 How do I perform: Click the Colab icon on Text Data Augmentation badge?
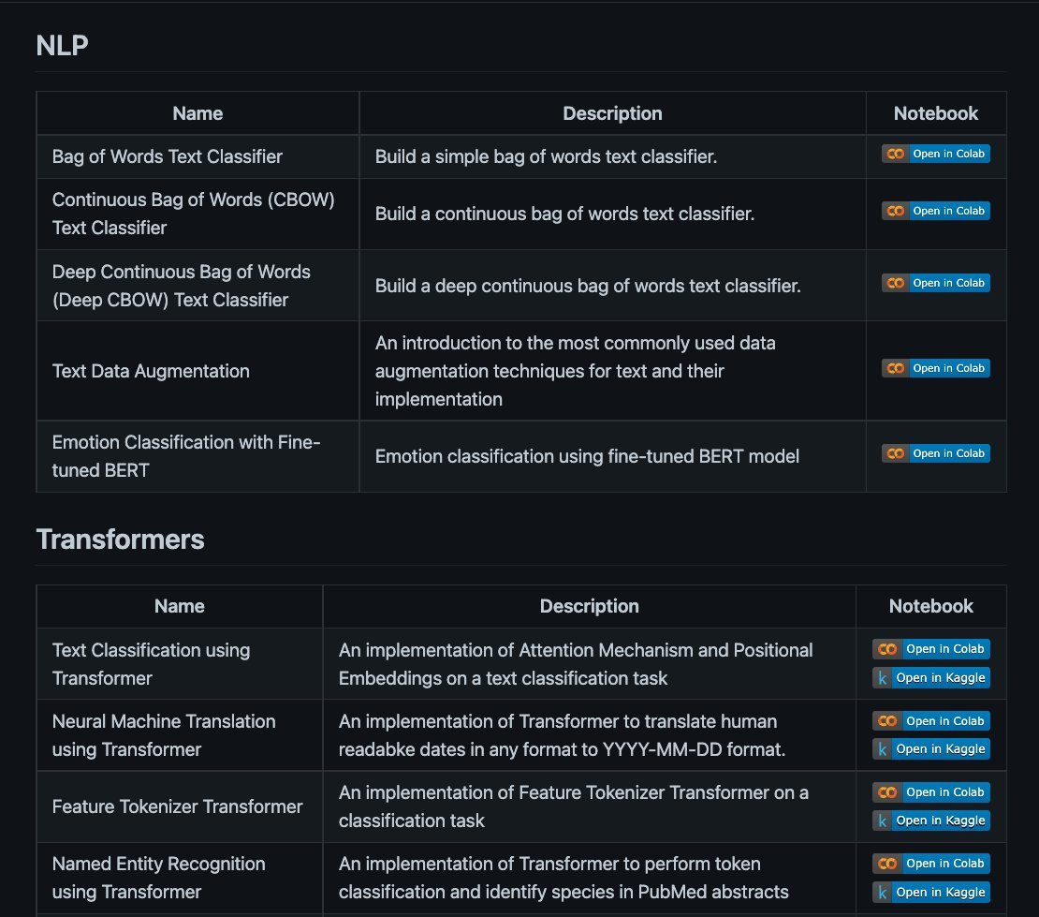click(898, 368)
